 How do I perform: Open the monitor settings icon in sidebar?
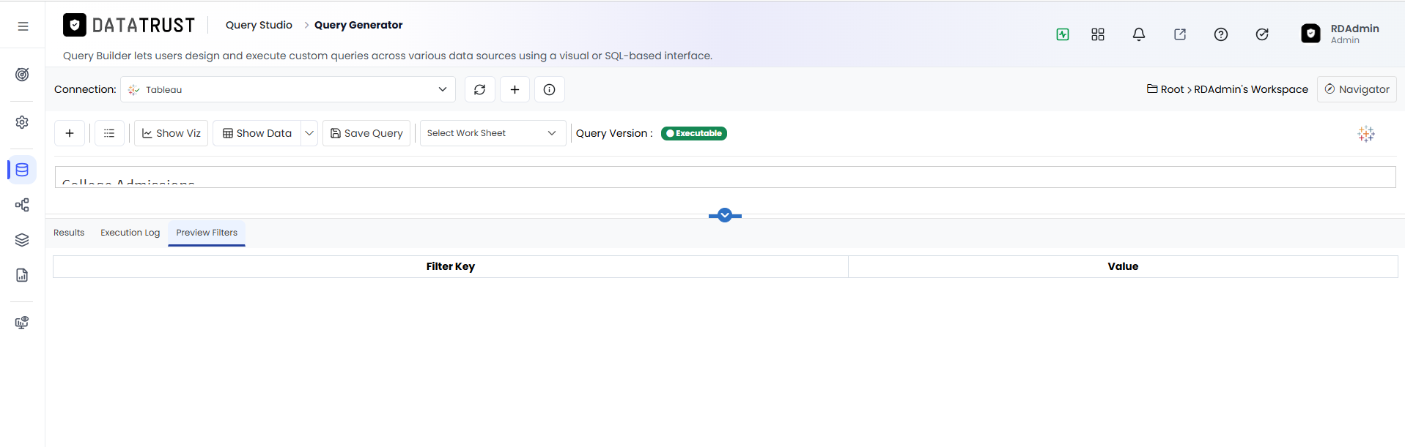pyautogui.click(x=22, y=323)
